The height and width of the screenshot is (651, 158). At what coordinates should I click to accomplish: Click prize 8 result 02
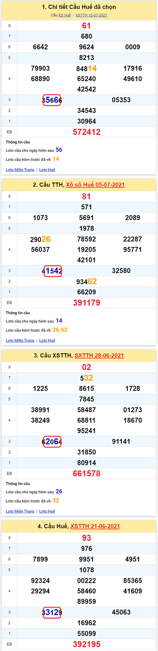point(87,367)
